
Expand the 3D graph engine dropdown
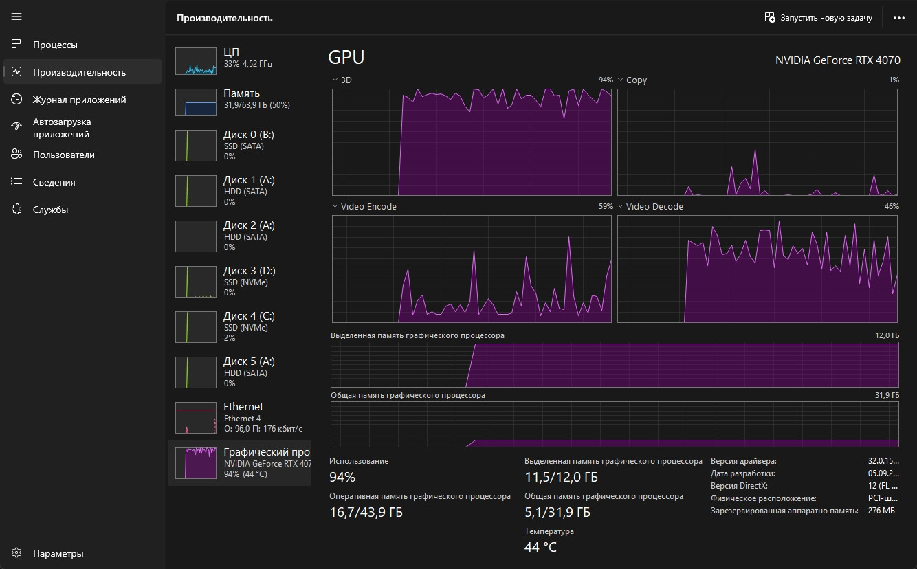click(335, 80)
